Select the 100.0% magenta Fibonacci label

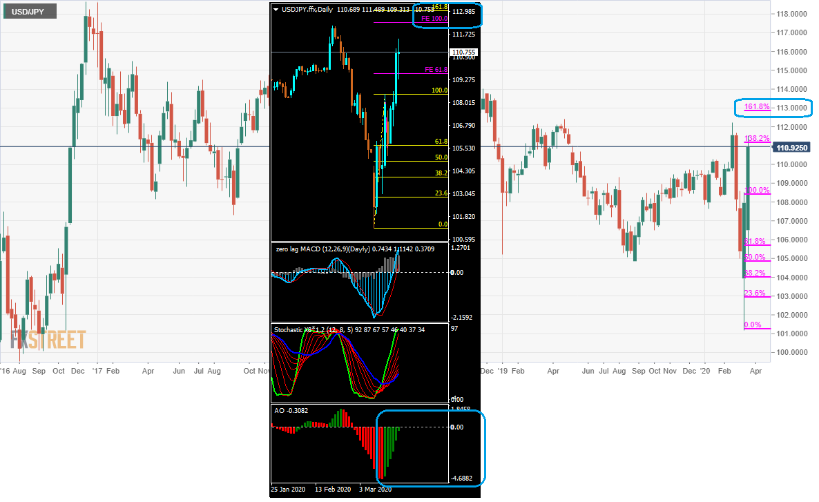(x=757, y=190)
